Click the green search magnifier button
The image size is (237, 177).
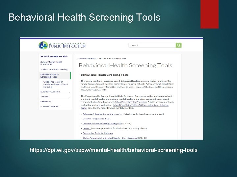tap(178, 45)
